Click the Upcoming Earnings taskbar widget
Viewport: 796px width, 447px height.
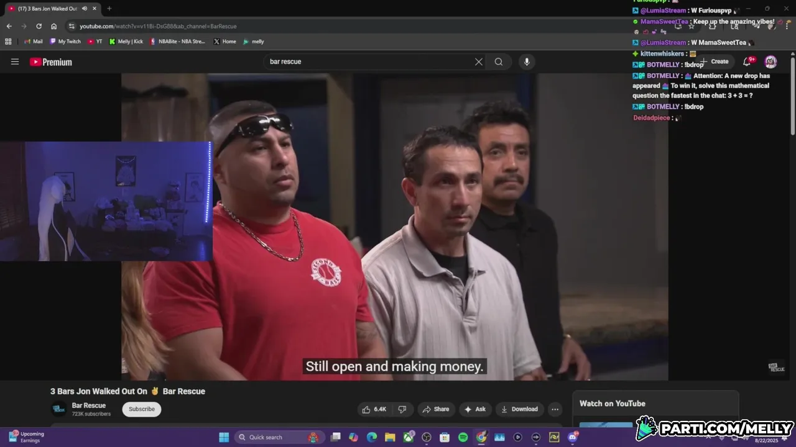point(27,437)
